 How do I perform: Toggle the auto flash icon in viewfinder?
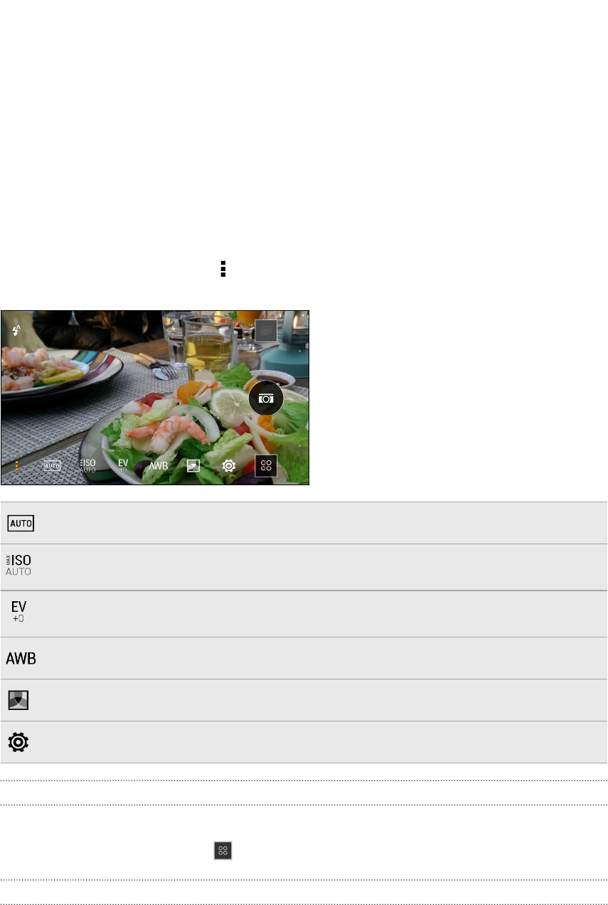[x=16, y=331]
